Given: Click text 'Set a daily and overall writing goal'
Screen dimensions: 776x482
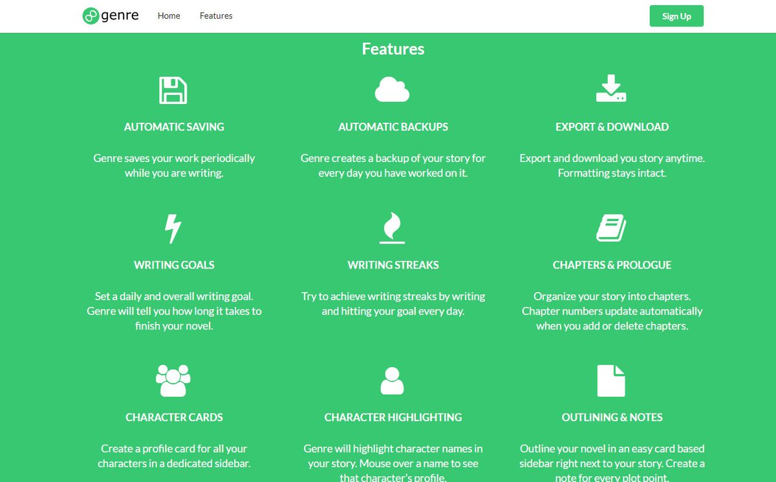Looking at the screenshot, I should pyautogui.click(x=174, y=297).
